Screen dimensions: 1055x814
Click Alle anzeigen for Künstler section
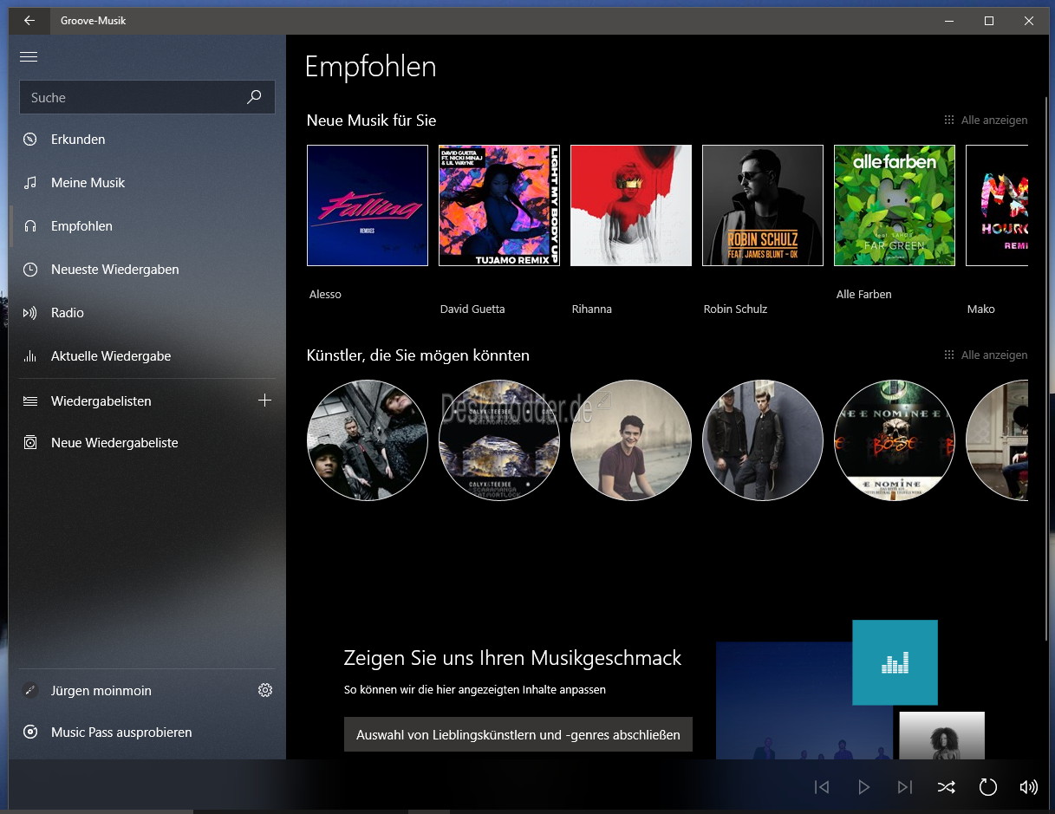point(986,355)
